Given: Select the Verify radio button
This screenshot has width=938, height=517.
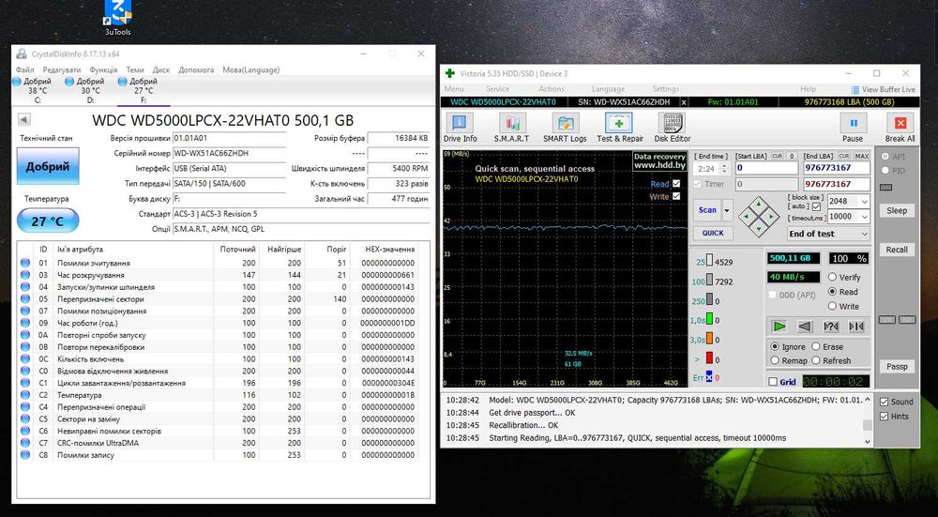Looking at the screenshot, I should click(x=832, y=277).
